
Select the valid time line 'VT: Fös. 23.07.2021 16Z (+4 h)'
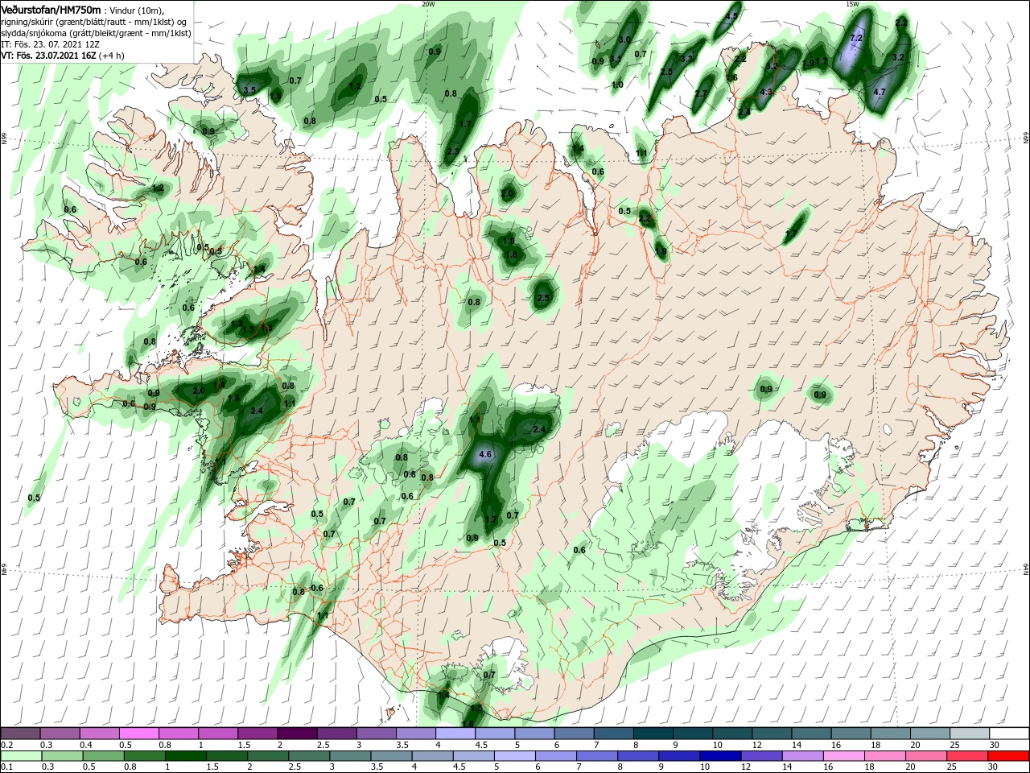(63, 56)
